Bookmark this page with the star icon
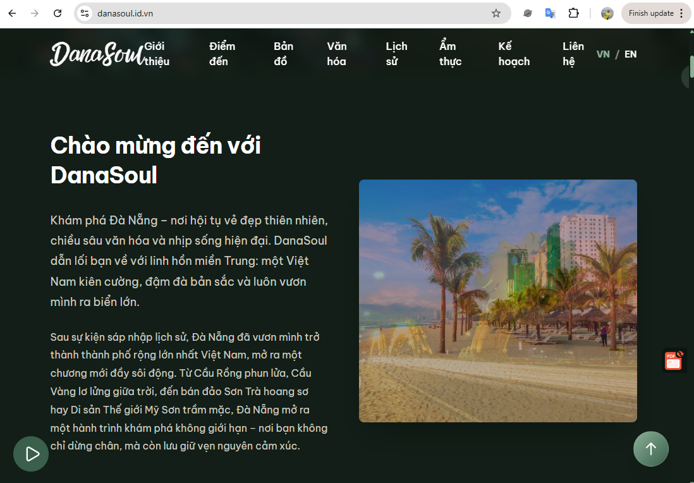694x483 pixels. tap(496, 13)
